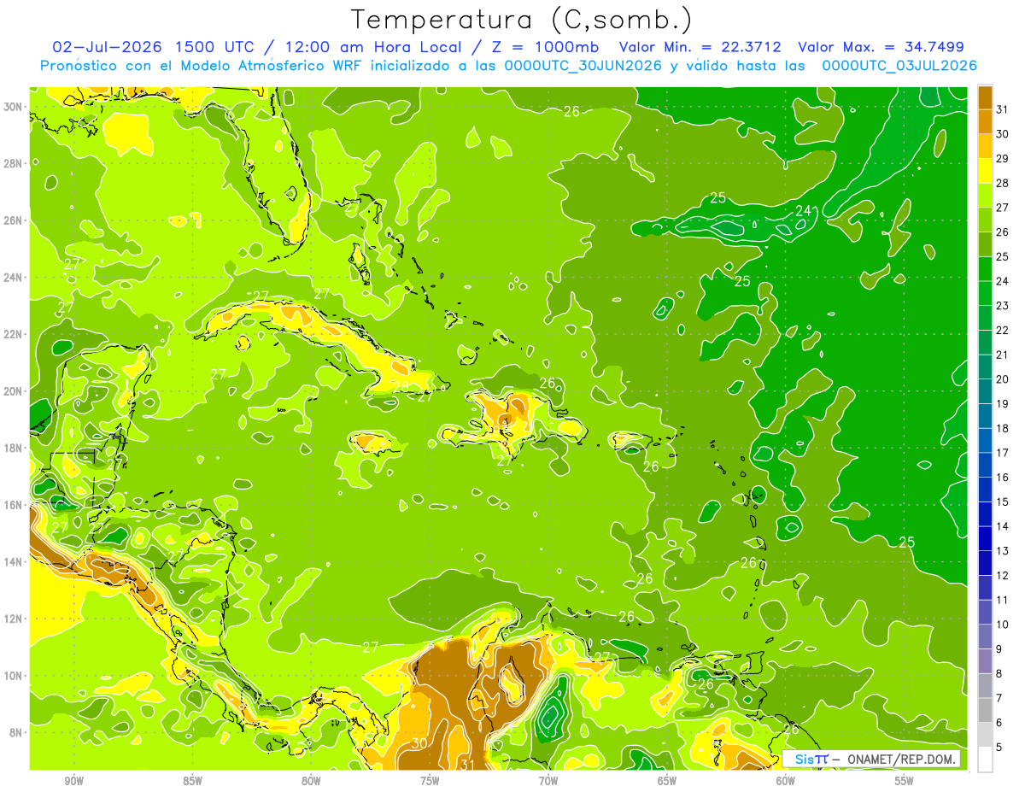Click the 14N latitude axis label
Viewport: 1025px width, 792px height.
tap(13, 562)
